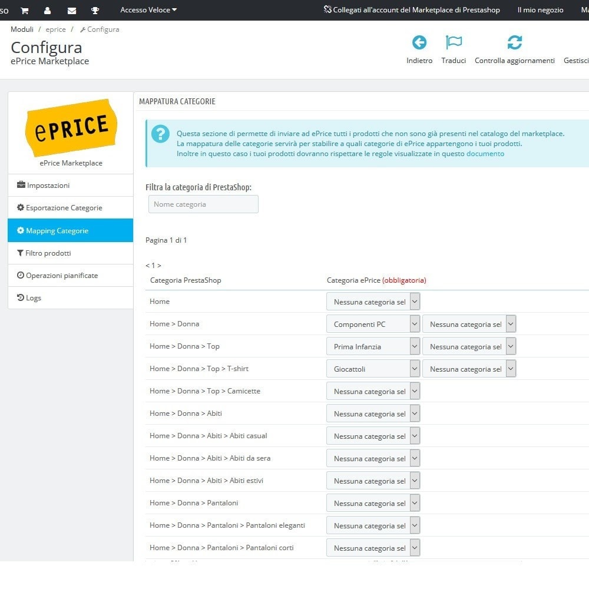
Task: Open the Filtro prodotti sidebar tab
Action: pyautogui.click(x=71, y=253)
